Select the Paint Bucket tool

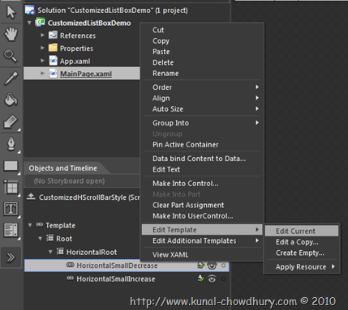click(x=11, y=100)
